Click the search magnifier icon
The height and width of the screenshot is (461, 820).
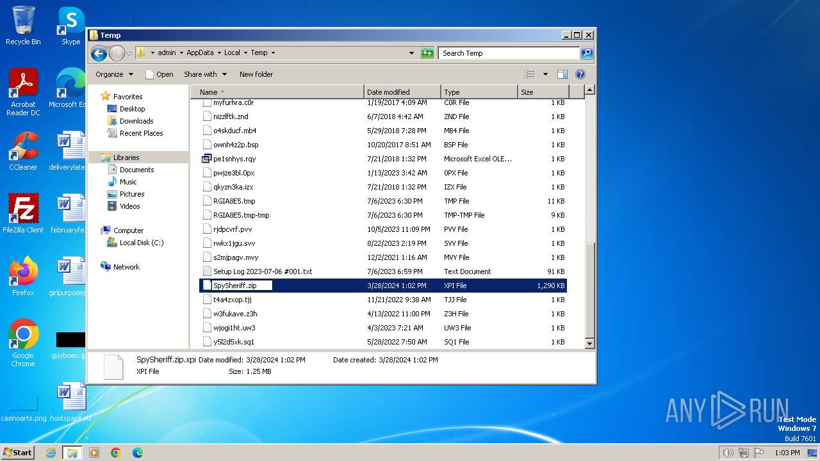coord(587,53)
